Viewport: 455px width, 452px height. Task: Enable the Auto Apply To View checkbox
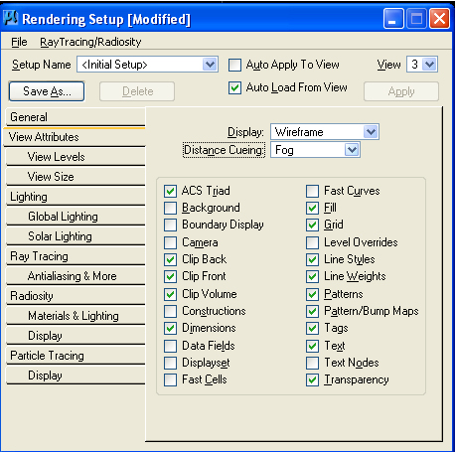[x=234, y=65]
